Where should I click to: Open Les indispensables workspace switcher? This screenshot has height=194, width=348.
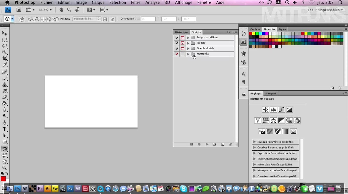click(325, 10)
